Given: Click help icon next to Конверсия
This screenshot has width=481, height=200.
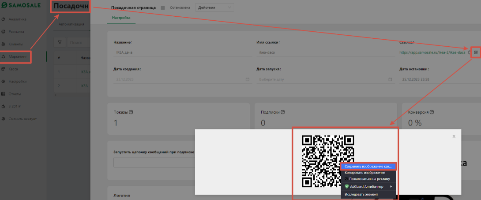Looking at the screenshot, I should tap(432, 112).
